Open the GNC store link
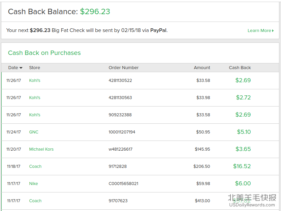Viewport: 281px width, 211px height. 34,132
